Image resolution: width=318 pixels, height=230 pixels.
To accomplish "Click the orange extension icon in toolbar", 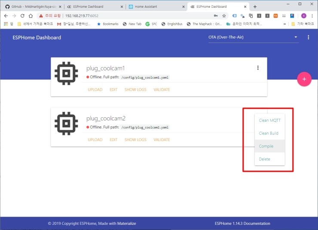I will click(x=275, y=15).
